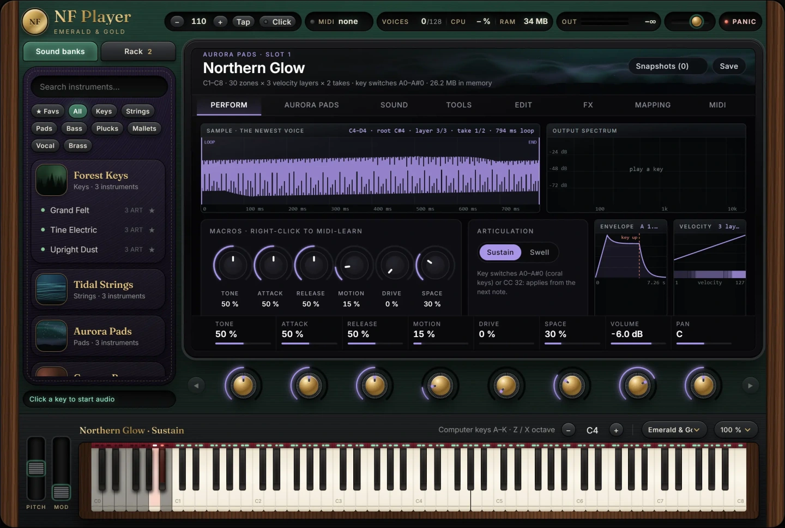Tap the Tap tempo button
Screen dimensions: 785x528
click(243, 22)
